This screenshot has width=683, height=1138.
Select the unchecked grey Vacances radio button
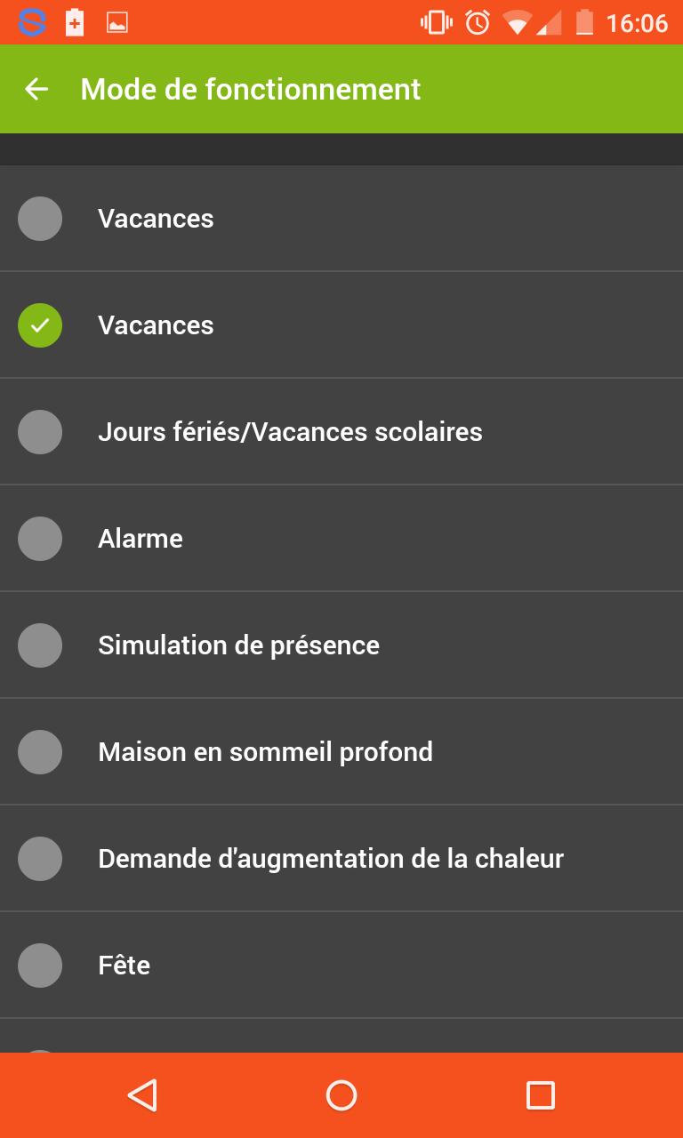coord(40,219)
